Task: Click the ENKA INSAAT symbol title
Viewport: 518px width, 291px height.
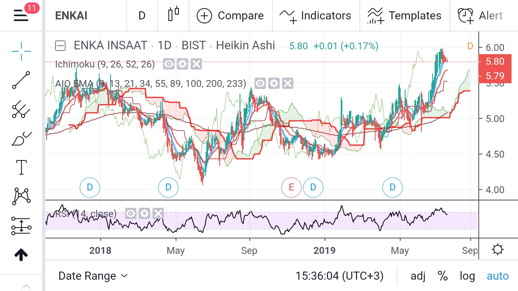Action: [x=110, y=45]
